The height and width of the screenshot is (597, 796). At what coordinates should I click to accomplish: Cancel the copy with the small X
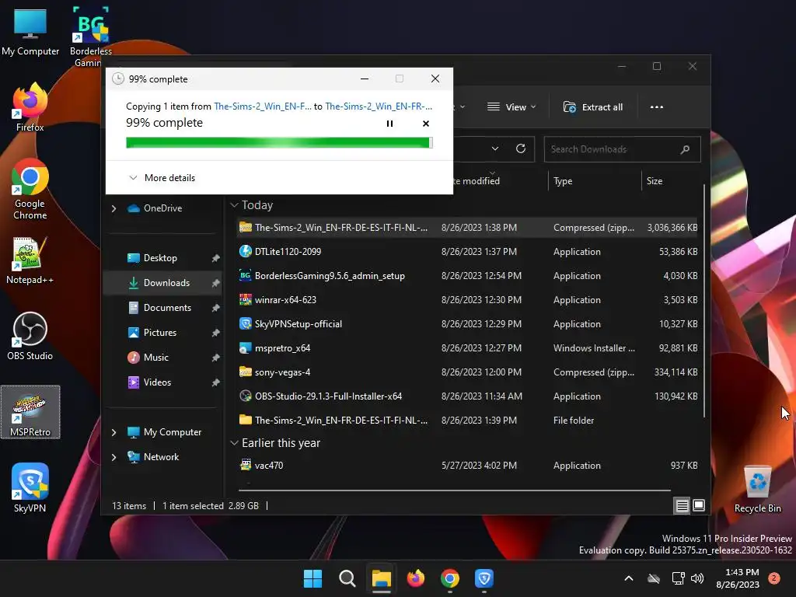point(426,124)
